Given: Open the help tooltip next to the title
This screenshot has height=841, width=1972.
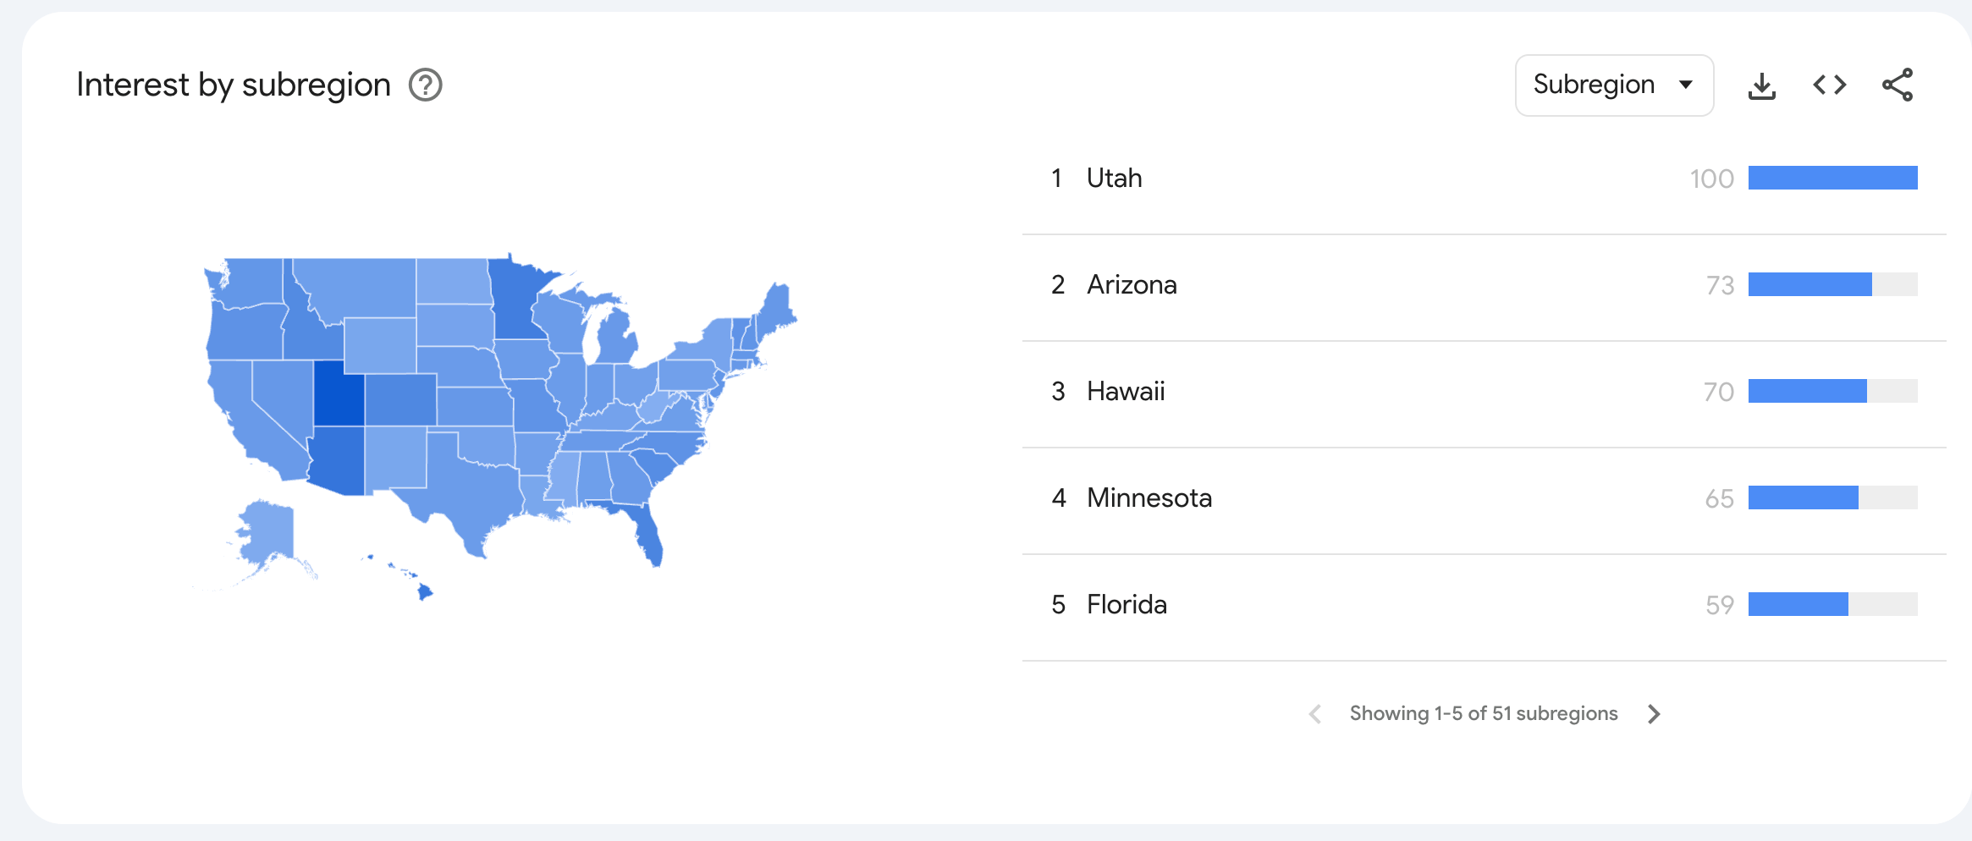Looking at the screenshot, I should click(x=426, y=85).
